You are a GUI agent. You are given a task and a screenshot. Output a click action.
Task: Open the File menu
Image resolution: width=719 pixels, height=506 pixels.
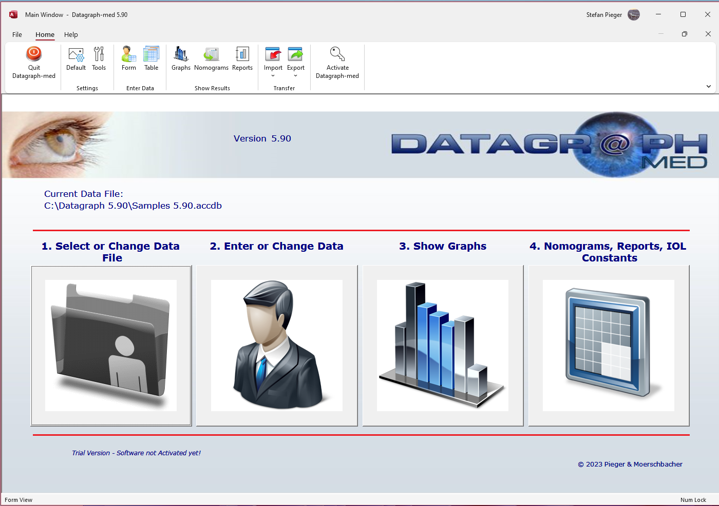point(17,35)
